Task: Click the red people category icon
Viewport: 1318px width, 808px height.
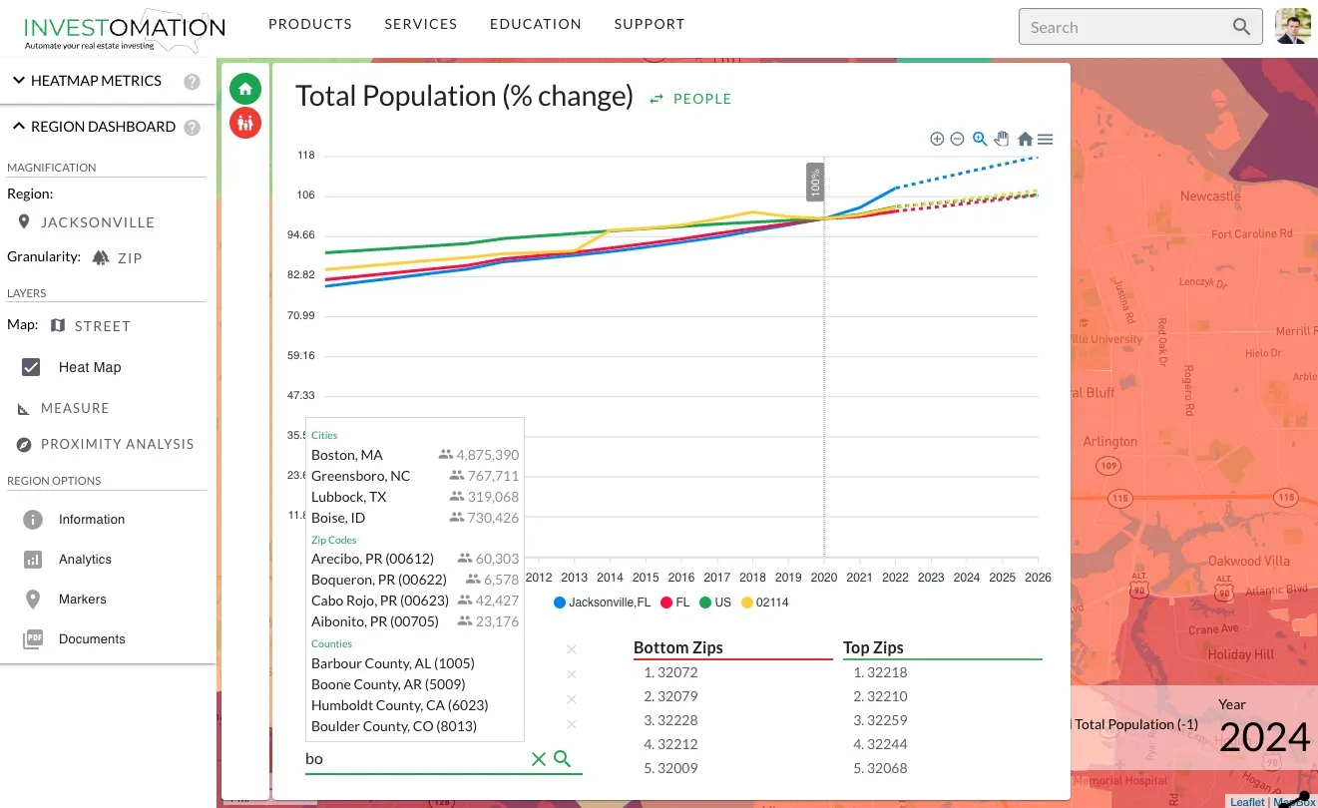Action: (244, 123)
